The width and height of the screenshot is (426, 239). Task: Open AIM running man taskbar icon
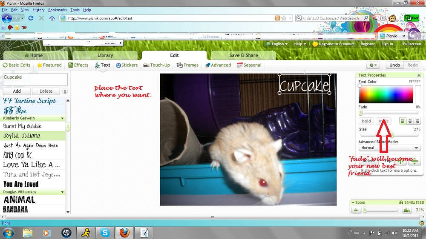(x=86, y=233)
